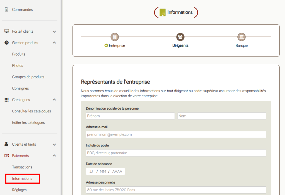The width and height of the screenshot is (285, 195).
Task: Click the Entreprise step circle icon
Action: [x=115, y=37]
